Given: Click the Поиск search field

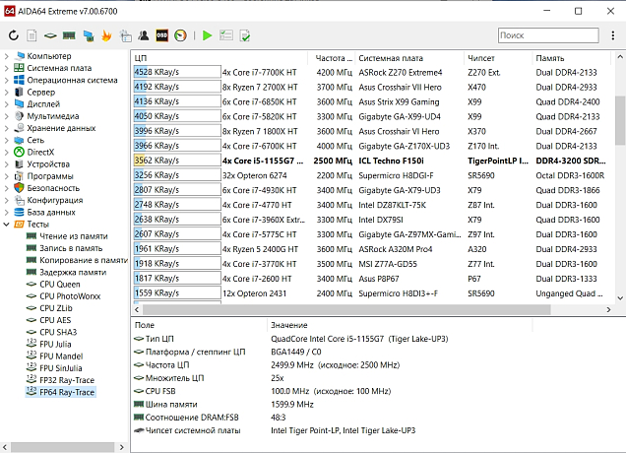Looking at the screenshot, I should [x=546, y=35].
